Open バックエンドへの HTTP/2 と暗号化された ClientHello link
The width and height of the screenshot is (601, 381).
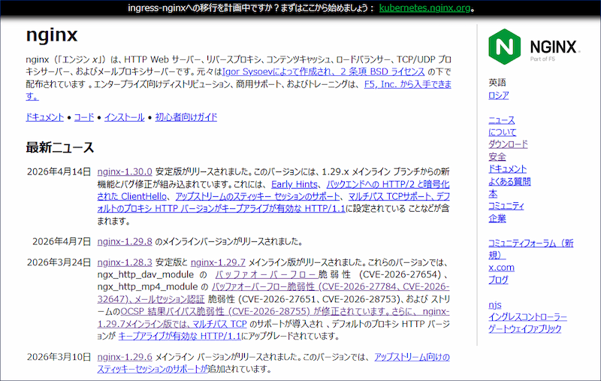388,184
